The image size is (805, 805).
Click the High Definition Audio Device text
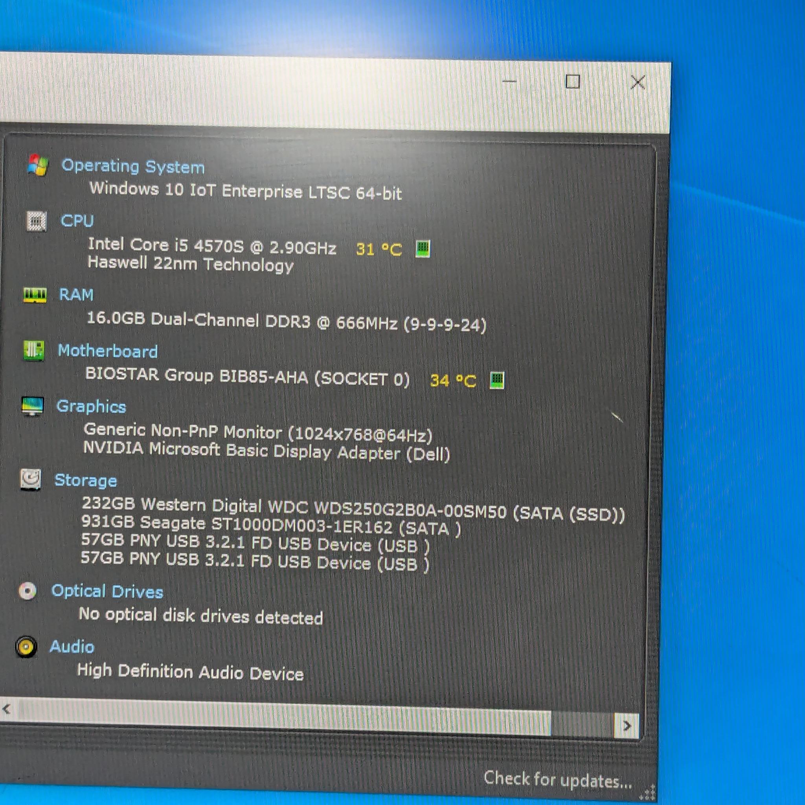click(190, 672)
